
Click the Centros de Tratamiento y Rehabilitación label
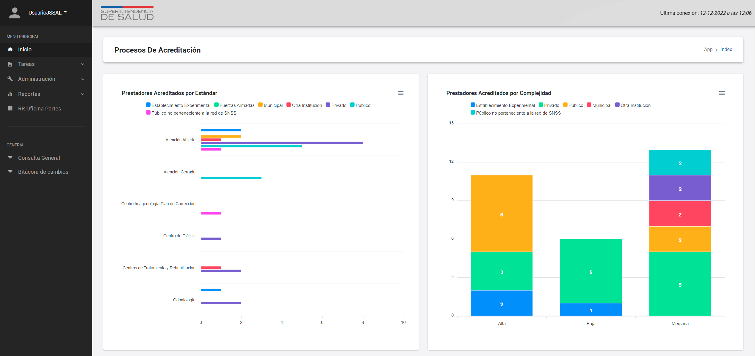pyautogui.click(x=159, y=268)
